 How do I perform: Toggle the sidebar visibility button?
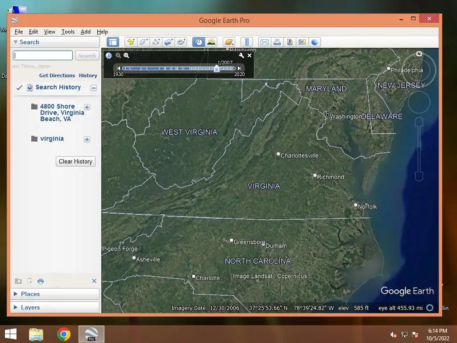(x=113, y=42)
